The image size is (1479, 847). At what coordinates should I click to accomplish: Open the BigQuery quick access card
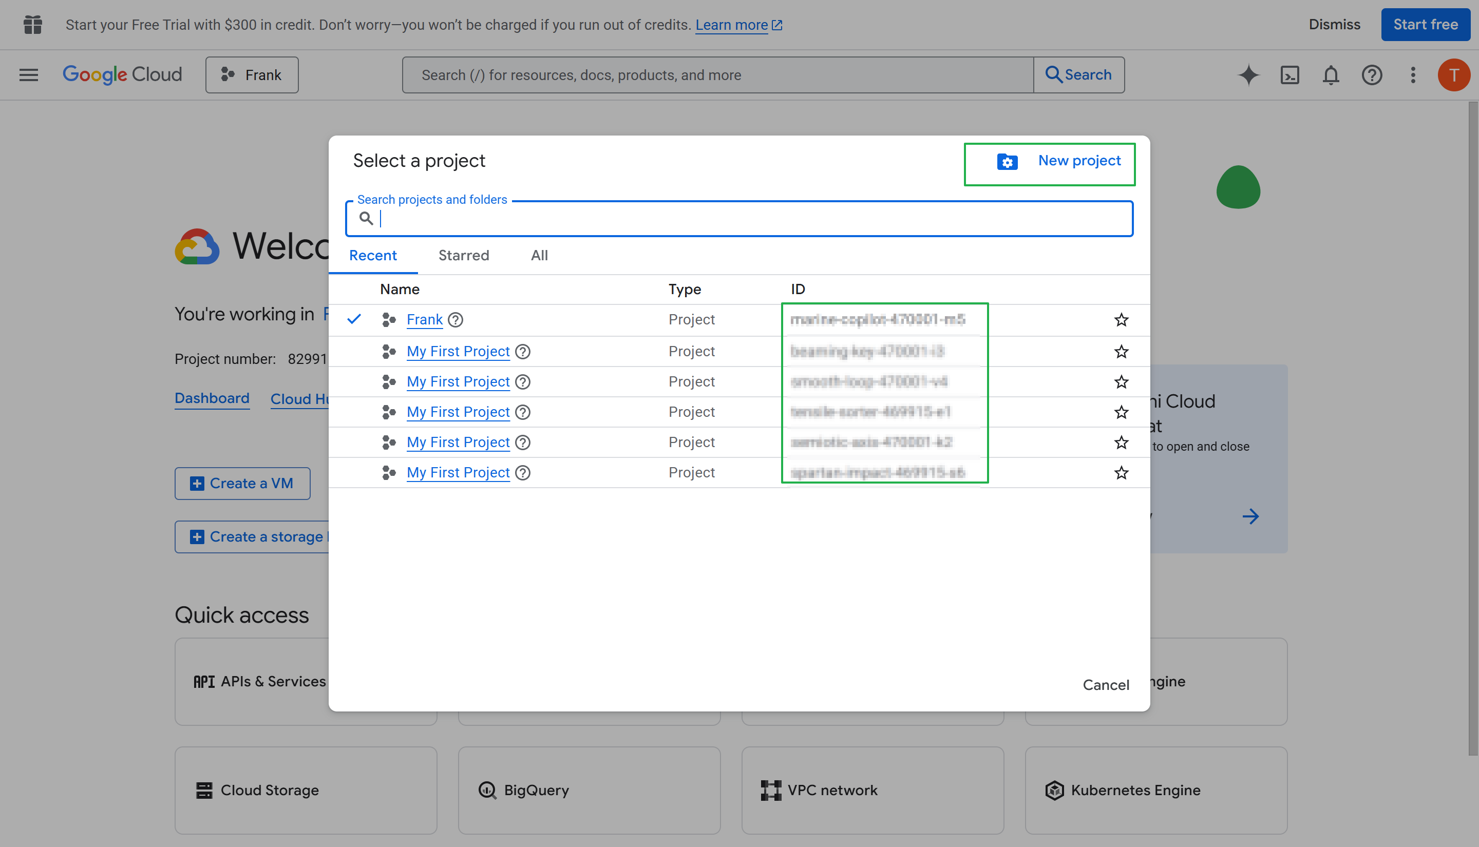[x=589, y=790]
